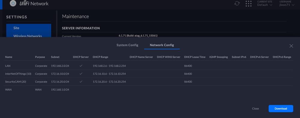Open Wireless Networks settings
This screenshot has height=118, width=300.
tap(29, 35)
